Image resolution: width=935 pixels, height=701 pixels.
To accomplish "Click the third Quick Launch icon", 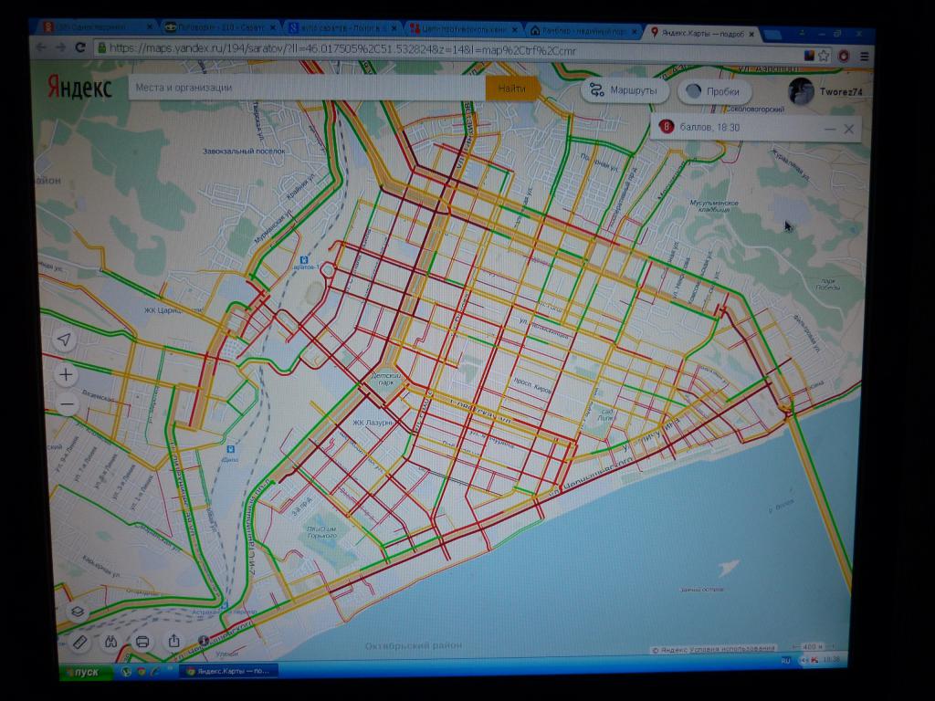I will (155, 671).
